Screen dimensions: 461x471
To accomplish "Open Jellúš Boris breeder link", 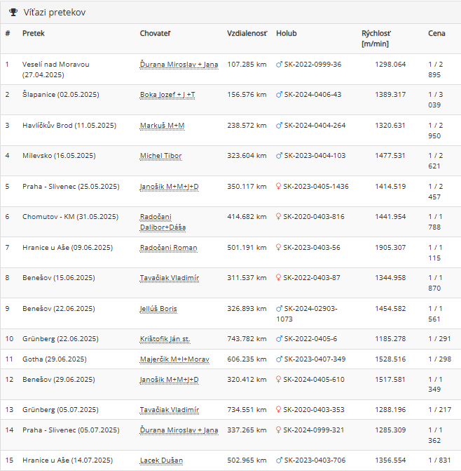I will click(158, 309).
